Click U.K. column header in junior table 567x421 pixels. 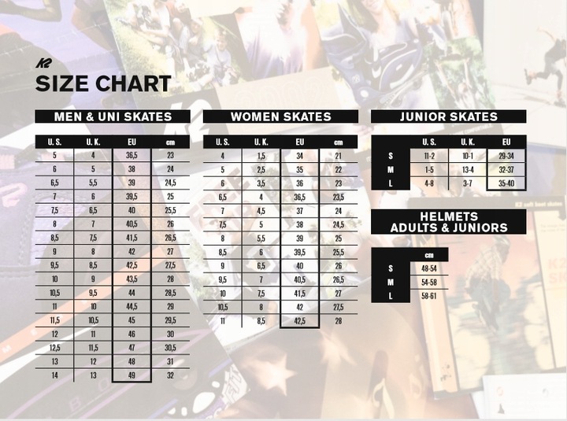pos(467,142)
